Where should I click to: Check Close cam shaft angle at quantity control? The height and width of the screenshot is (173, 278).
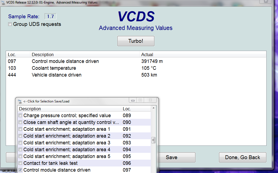tap(20, 122)
